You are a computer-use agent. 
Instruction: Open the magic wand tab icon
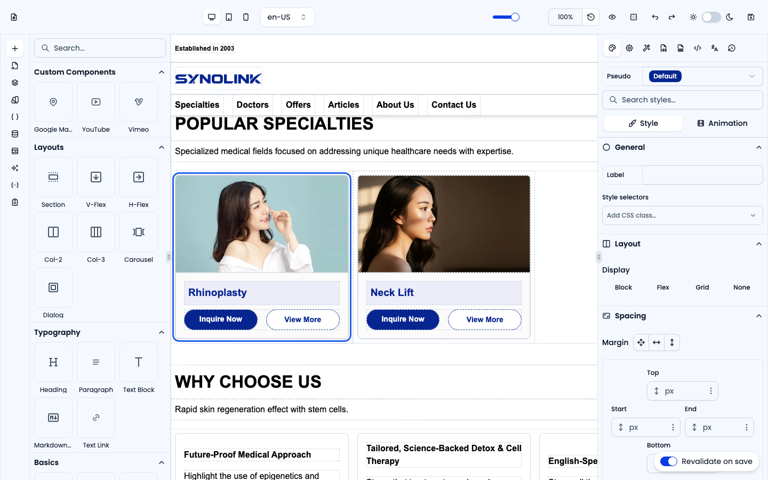tap(646, 48)
